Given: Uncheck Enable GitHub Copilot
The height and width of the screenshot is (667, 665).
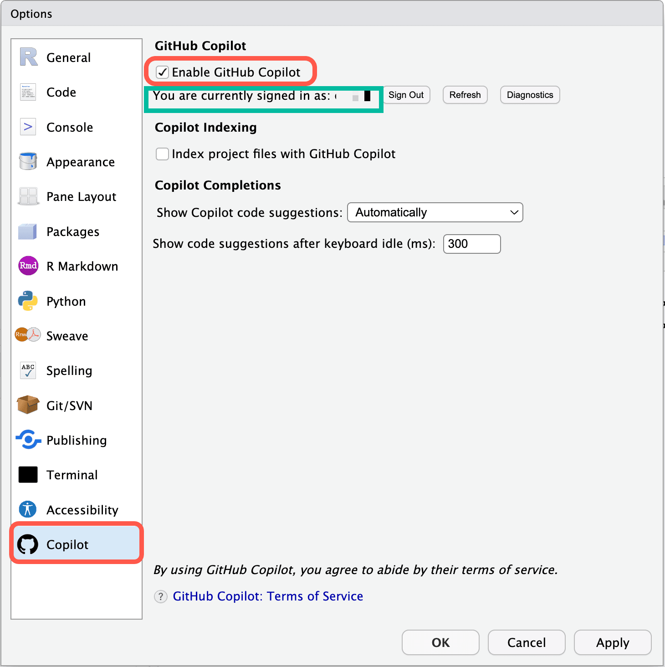Looking at the screenshot, I should [x=162, y=72].
